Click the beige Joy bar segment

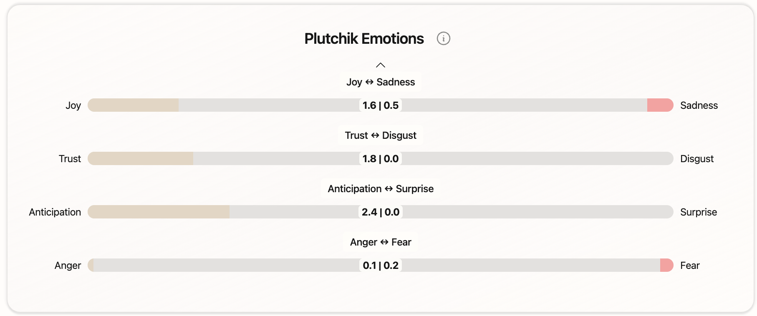click(x=133, y=105)
